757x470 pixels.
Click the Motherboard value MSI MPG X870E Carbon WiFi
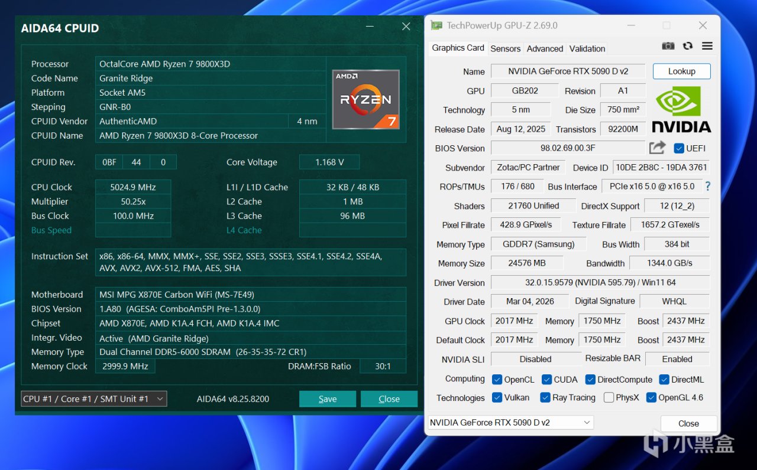pyautogui.click(x=251, y=295)
